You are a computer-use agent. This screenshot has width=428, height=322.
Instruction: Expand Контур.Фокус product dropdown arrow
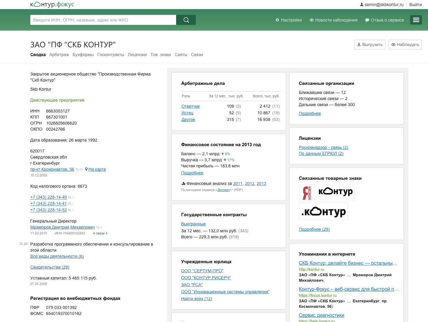78,5
